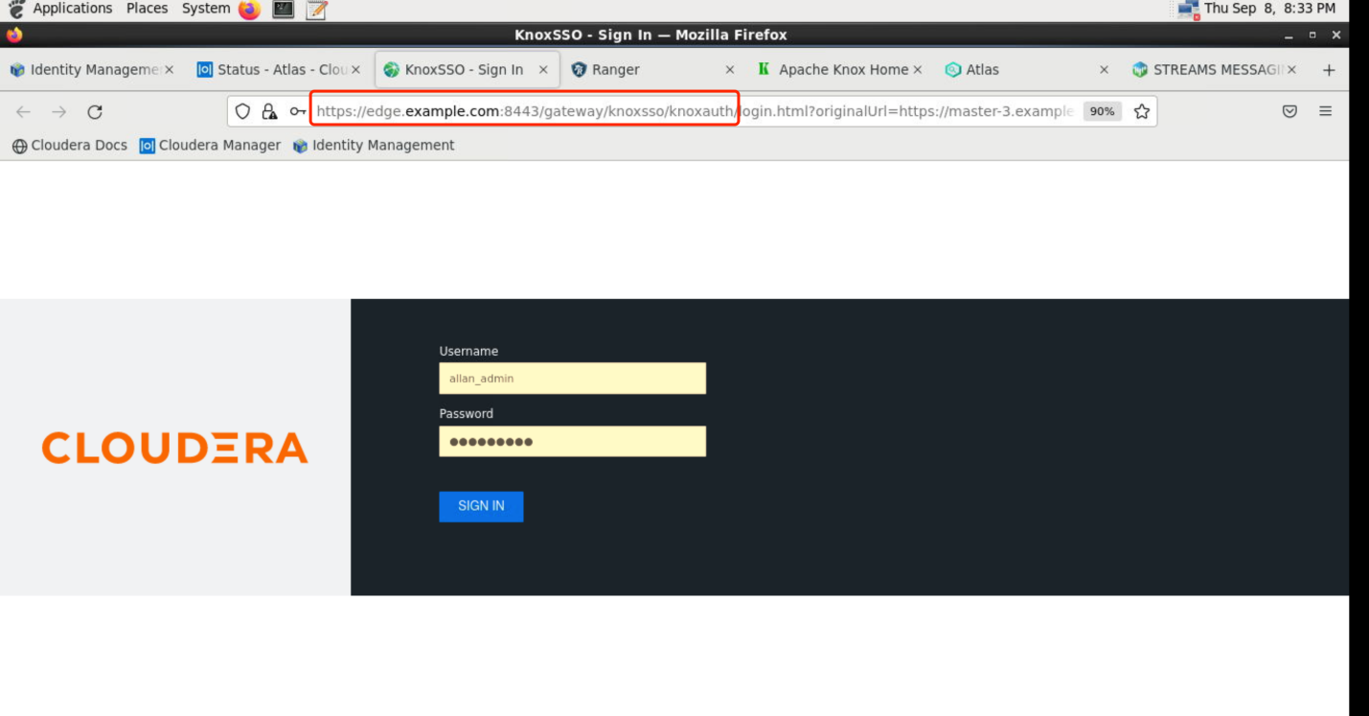The height and width of the screenshot is (716, 1369).
Task: Go forward with the forward arrow
Action: [x=59, y=111]
